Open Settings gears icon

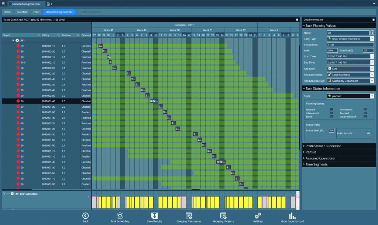point(258,216)
